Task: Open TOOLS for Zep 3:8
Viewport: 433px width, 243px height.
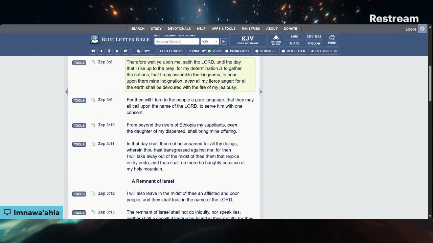Action: (79, 62)
